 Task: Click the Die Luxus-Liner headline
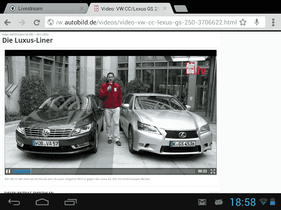(x=27, y=40)
